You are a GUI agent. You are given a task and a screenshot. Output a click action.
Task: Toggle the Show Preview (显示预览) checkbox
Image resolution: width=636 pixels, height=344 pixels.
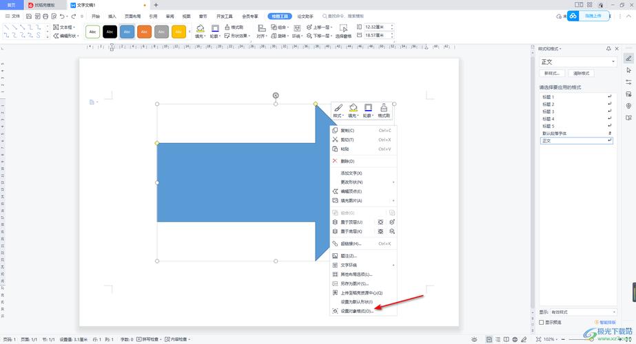pos(542,323)
